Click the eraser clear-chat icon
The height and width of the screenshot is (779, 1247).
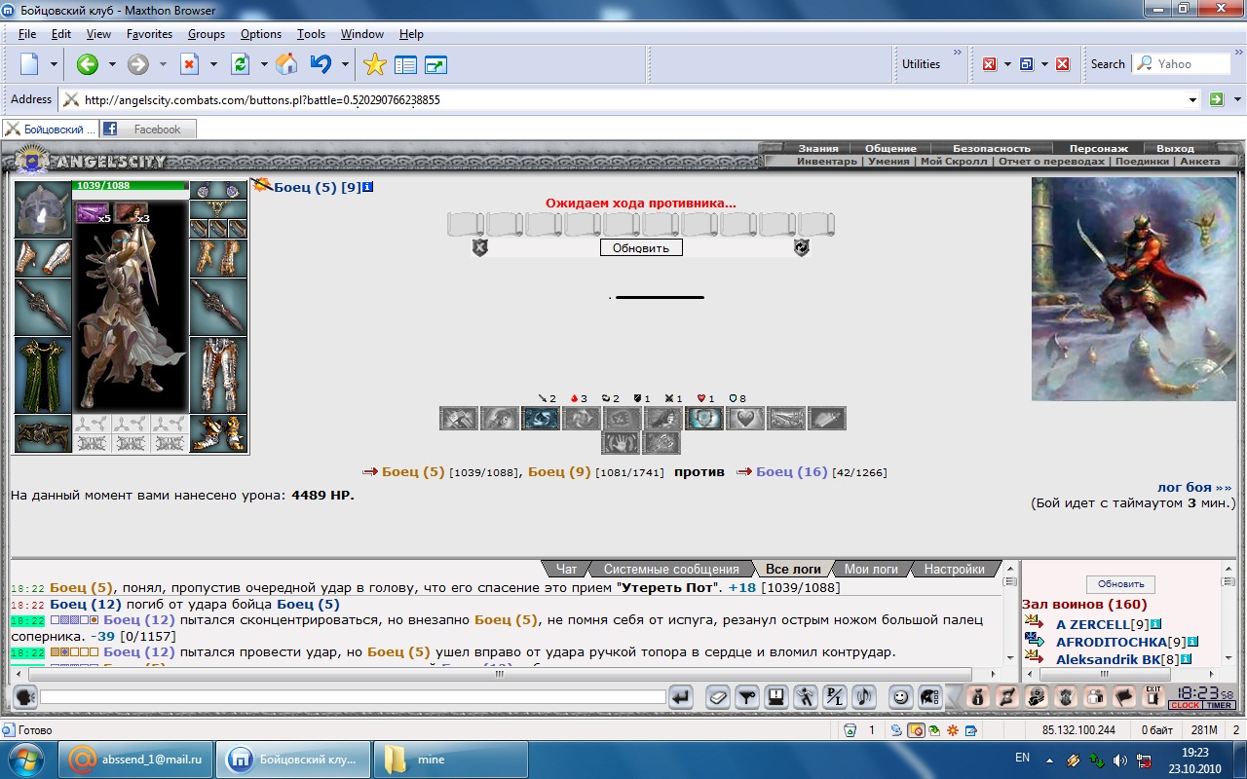coord(717,696)
